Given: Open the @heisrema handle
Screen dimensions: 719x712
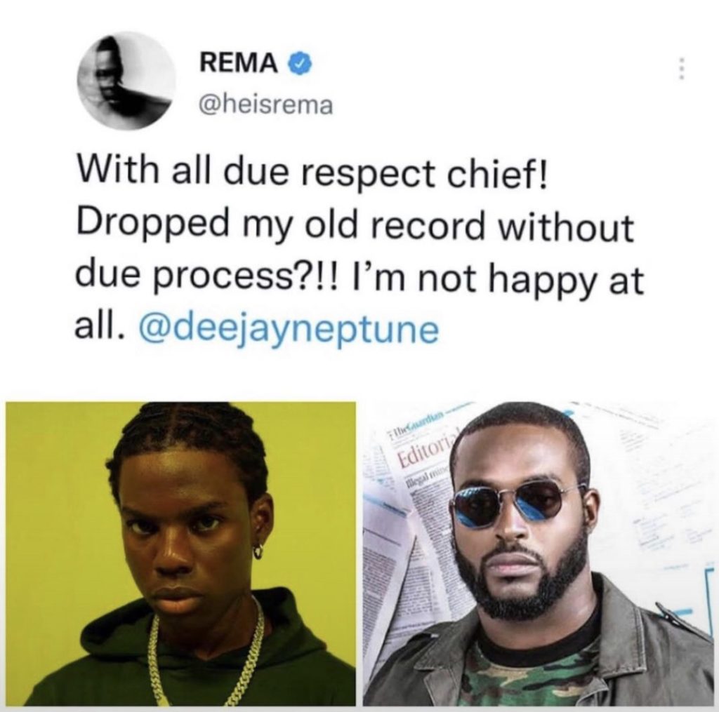Looking at the screenshot, I should (x=265, y=105).
